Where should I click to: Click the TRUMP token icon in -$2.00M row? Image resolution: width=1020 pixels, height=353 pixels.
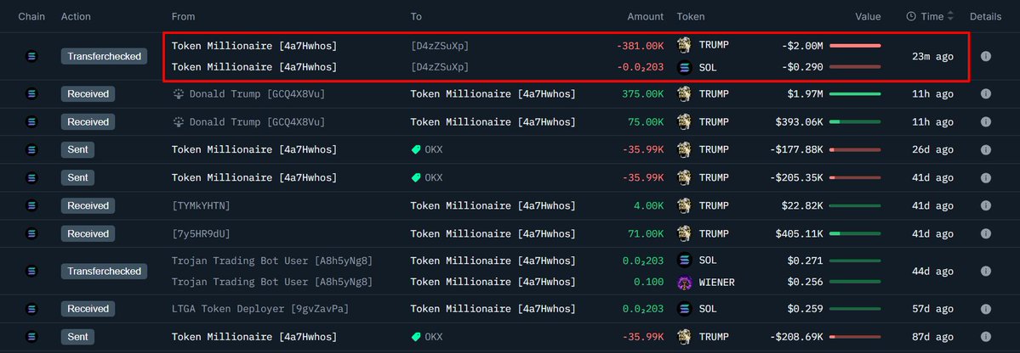[683, 44]
